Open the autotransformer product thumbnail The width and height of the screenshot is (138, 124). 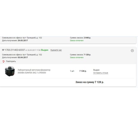coord(10,71)
